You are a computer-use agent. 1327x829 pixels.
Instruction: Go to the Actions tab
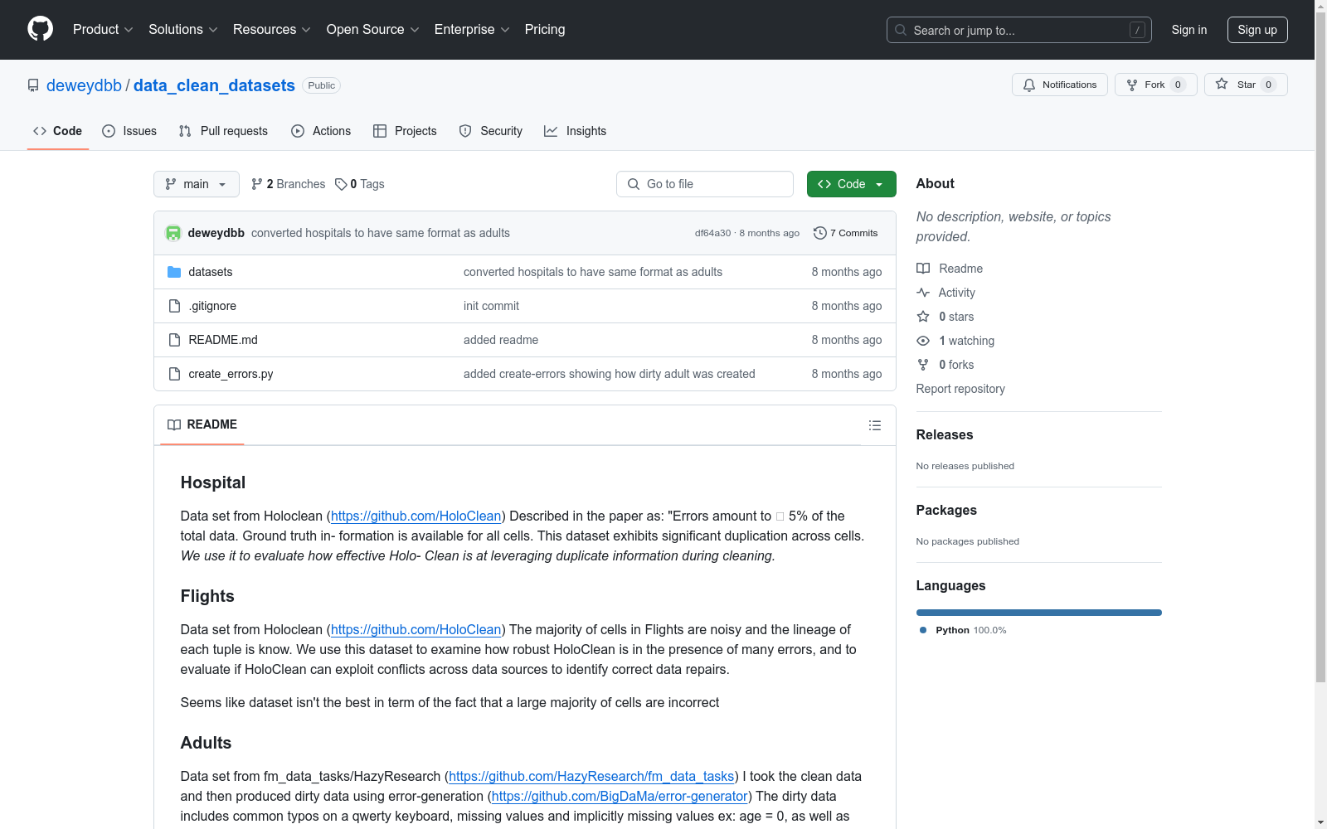coord(321,131)
